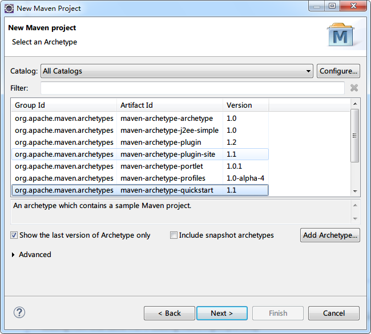Sort by the Artifact Id column header
Screen dimensions: 371x334
[x=170, y=105]
